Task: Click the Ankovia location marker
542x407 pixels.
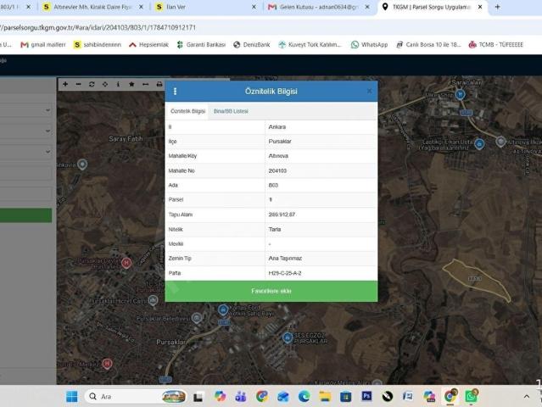Action: (x=82, y=164)
